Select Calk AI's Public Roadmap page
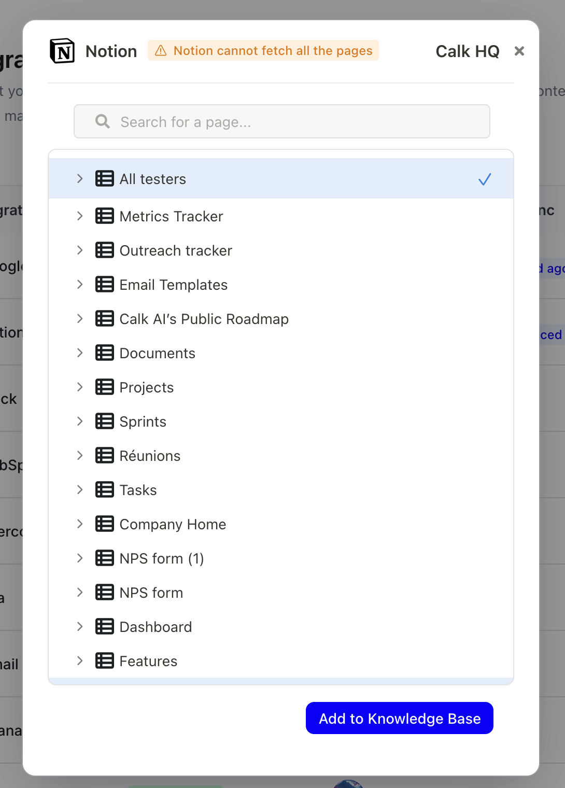The image size is (565, 788). 204,319
